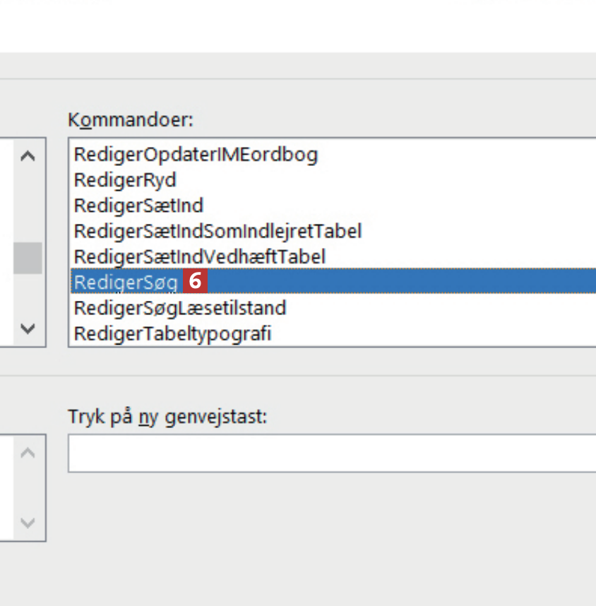Click scrollbar track above the categories thumb
Screen dimensions: 596x606
28,205
